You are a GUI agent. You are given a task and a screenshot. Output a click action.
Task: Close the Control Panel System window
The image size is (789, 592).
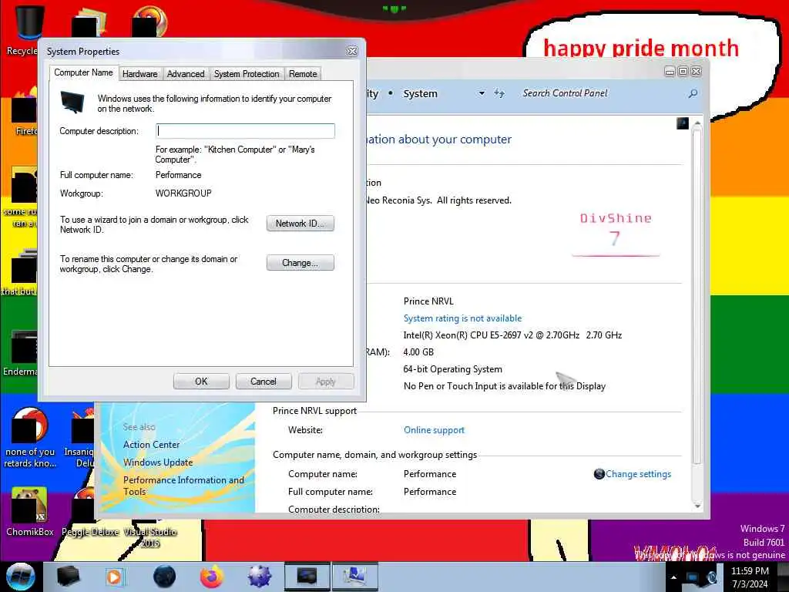697,72
